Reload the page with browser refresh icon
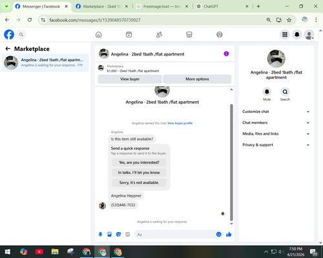 [x=30, y=20]
